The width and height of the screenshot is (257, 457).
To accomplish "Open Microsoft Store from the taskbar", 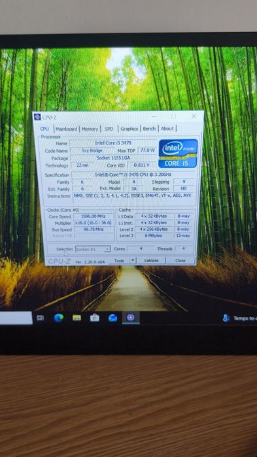I will [x=95, y=318].
